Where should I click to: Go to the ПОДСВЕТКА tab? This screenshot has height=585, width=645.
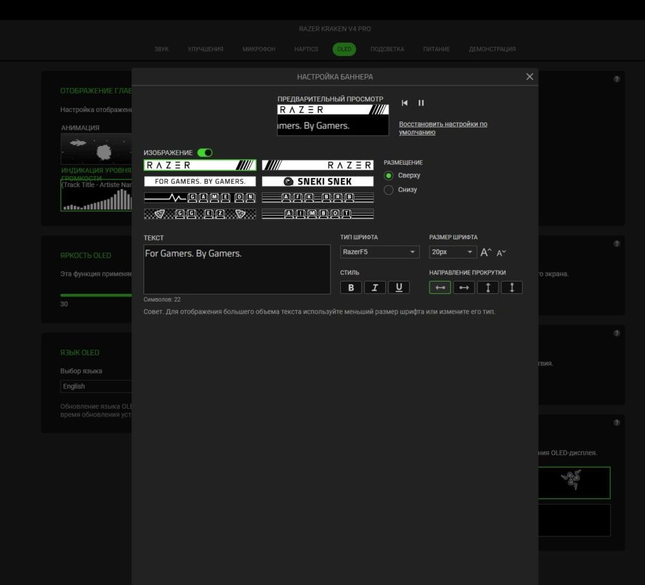[x=387, y=49]
